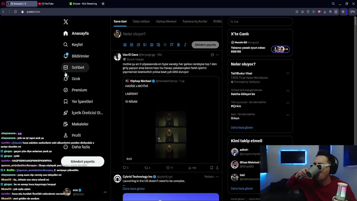Tag a location in the new post
Screen dimensions: 357x201
pyautogui.click(x=165, y=45)
